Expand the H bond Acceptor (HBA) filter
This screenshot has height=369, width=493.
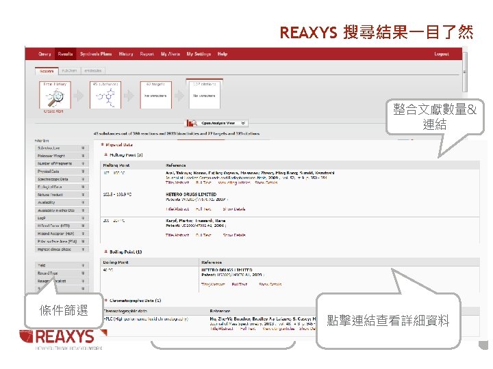pos(62,234)
